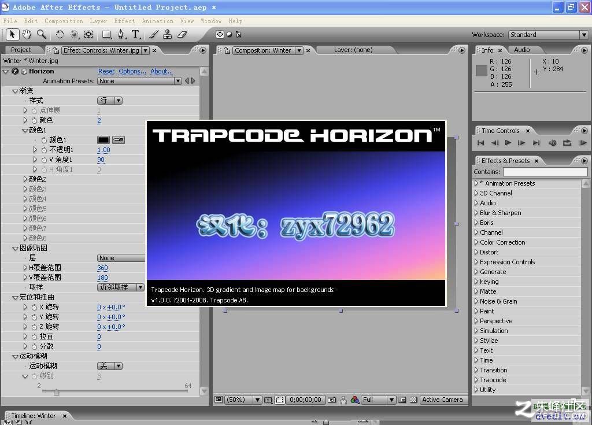Select the Pen tool
592x425 pixels.
tap(121, 35)
